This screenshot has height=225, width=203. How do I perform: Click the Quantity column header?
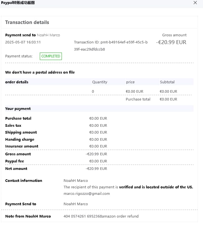pyautogui.click(x=99, y=82)
